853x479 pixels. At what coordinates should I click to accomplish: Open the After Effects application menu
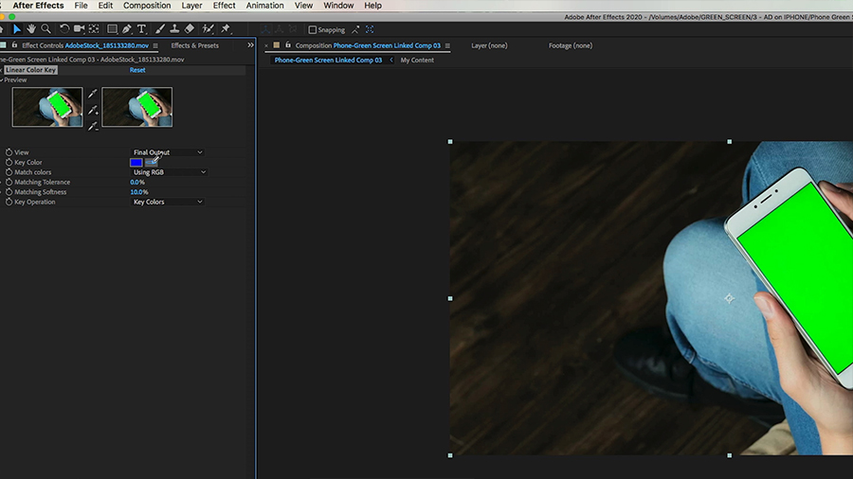(x=38, y=6)
